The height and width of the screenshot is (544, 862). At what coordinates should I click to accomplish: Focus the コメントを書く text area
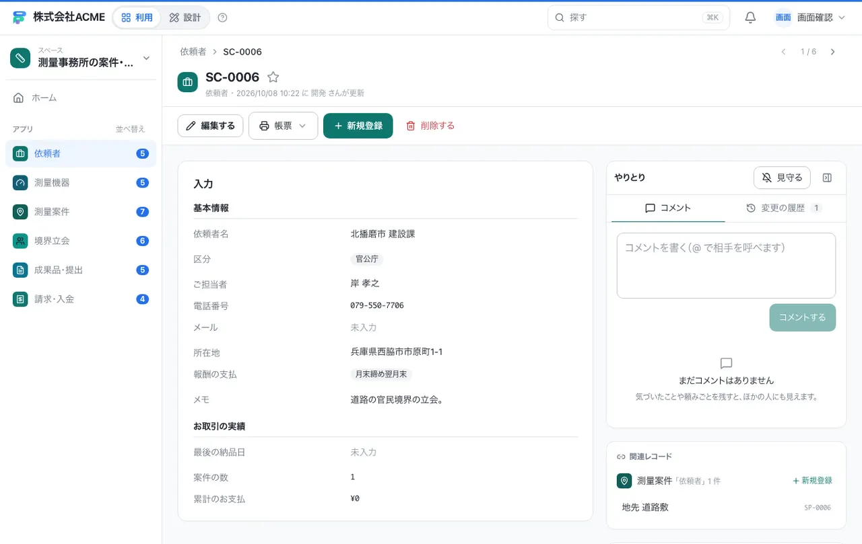[x=726, y=266]
